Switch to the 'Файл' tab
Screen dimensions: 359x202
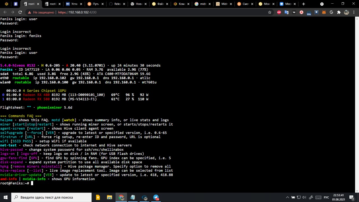pos(160,4)
